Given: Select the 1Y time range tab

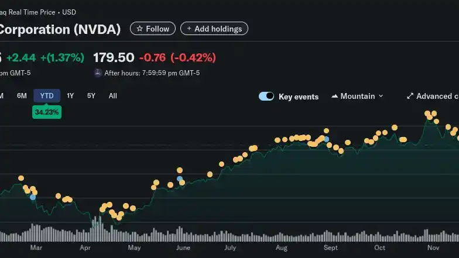Looking at the screenshot, I should click(x=70, y=95).
